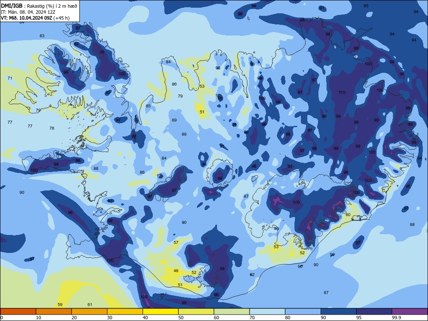Screen dimensions: 428x321
Task: Select the dark blue 90–95 legend swatch
Action: coord(339,312)
